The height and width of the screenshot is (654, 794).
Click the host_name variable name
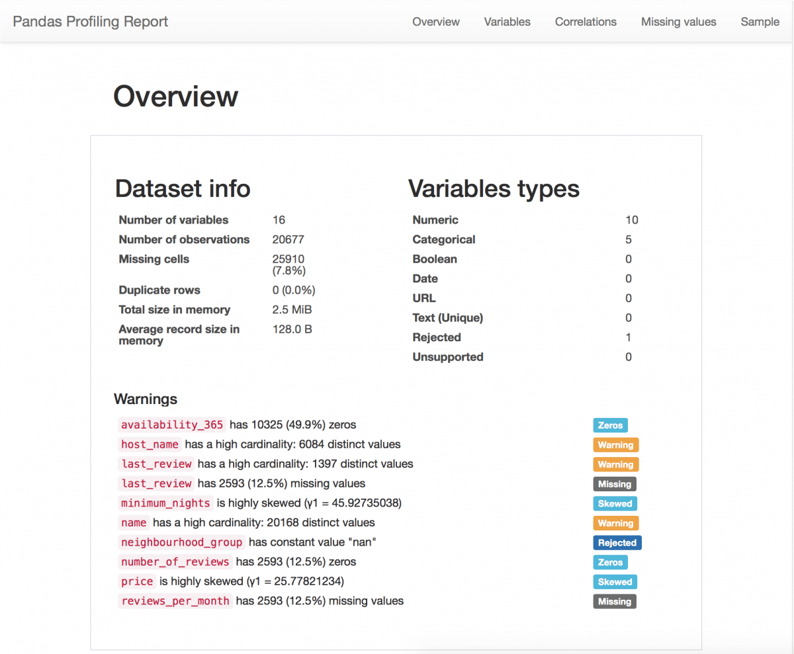click(150, 444)
